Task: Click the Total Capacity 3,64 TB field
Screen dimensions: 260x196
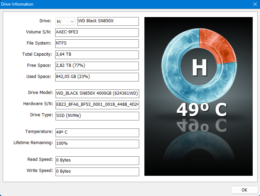Action: 97,55
